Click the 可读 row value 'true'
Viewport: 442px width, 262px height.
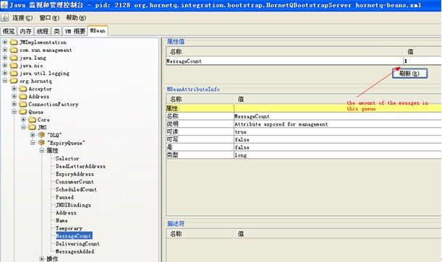pyautogui.click(x=337, y=132)
